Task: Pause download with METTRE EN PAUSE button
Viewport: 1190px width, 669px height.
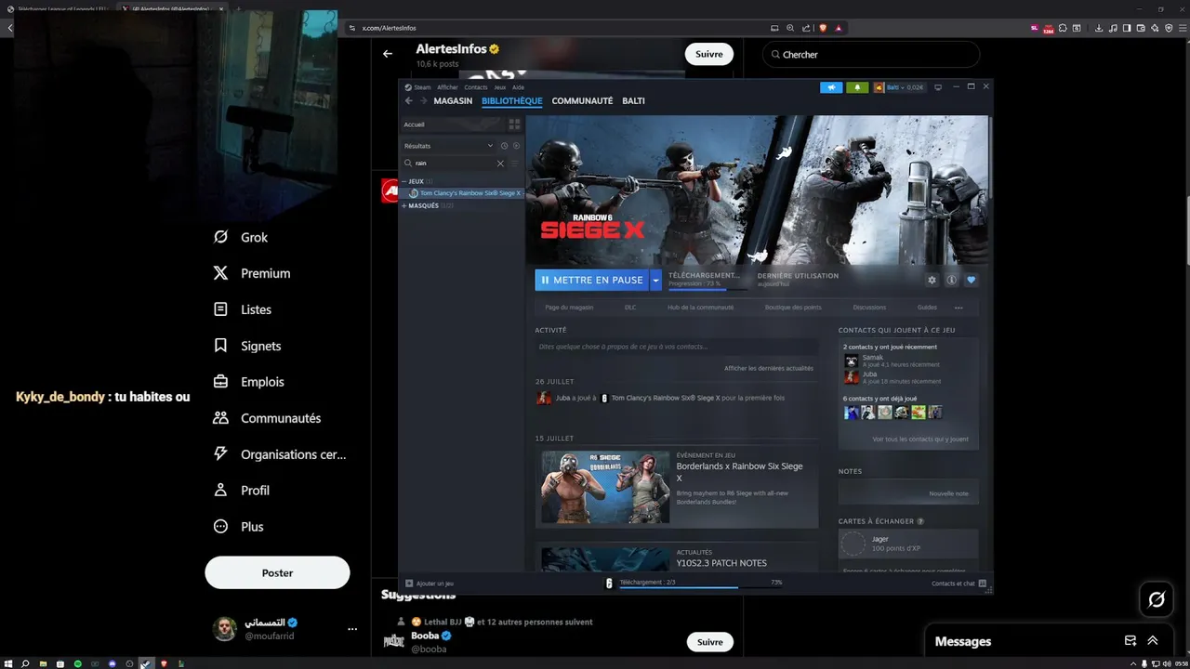Action: [x=591, y=280]
